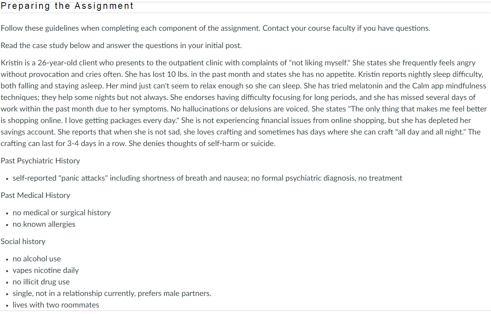Click the 'Preparing the Assignment' heading
This screenshot has height=314, width=491.
coord(67,6)
